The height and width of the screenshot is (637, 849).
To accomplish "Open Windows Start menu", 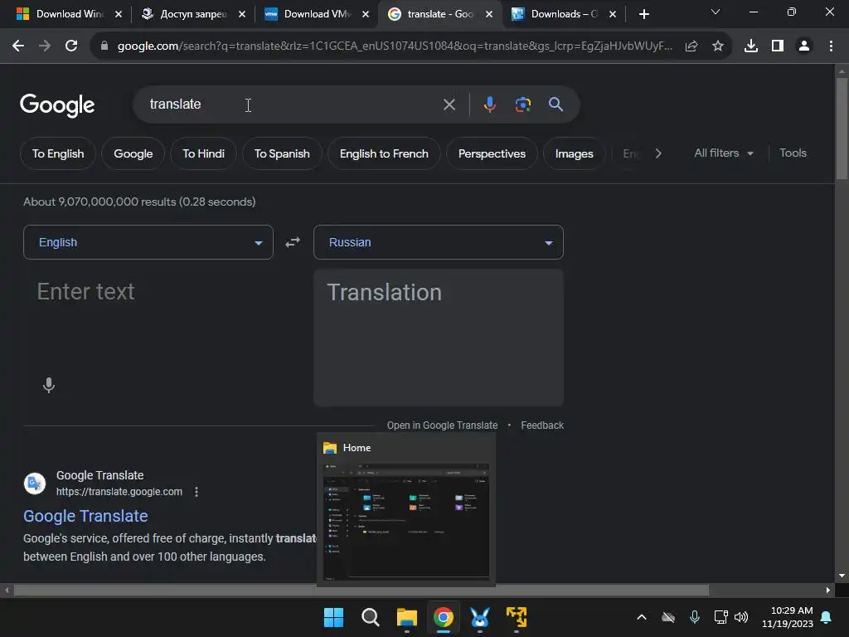I will click(333, 617).
